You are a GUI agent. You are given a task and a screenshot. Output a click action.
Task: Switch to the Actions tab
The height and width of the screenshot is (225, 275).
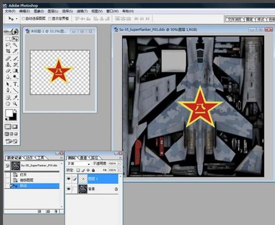click(29, 158)
